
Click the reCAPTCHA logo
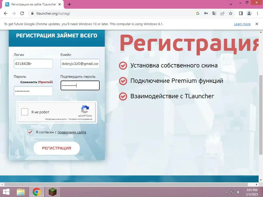85,109
